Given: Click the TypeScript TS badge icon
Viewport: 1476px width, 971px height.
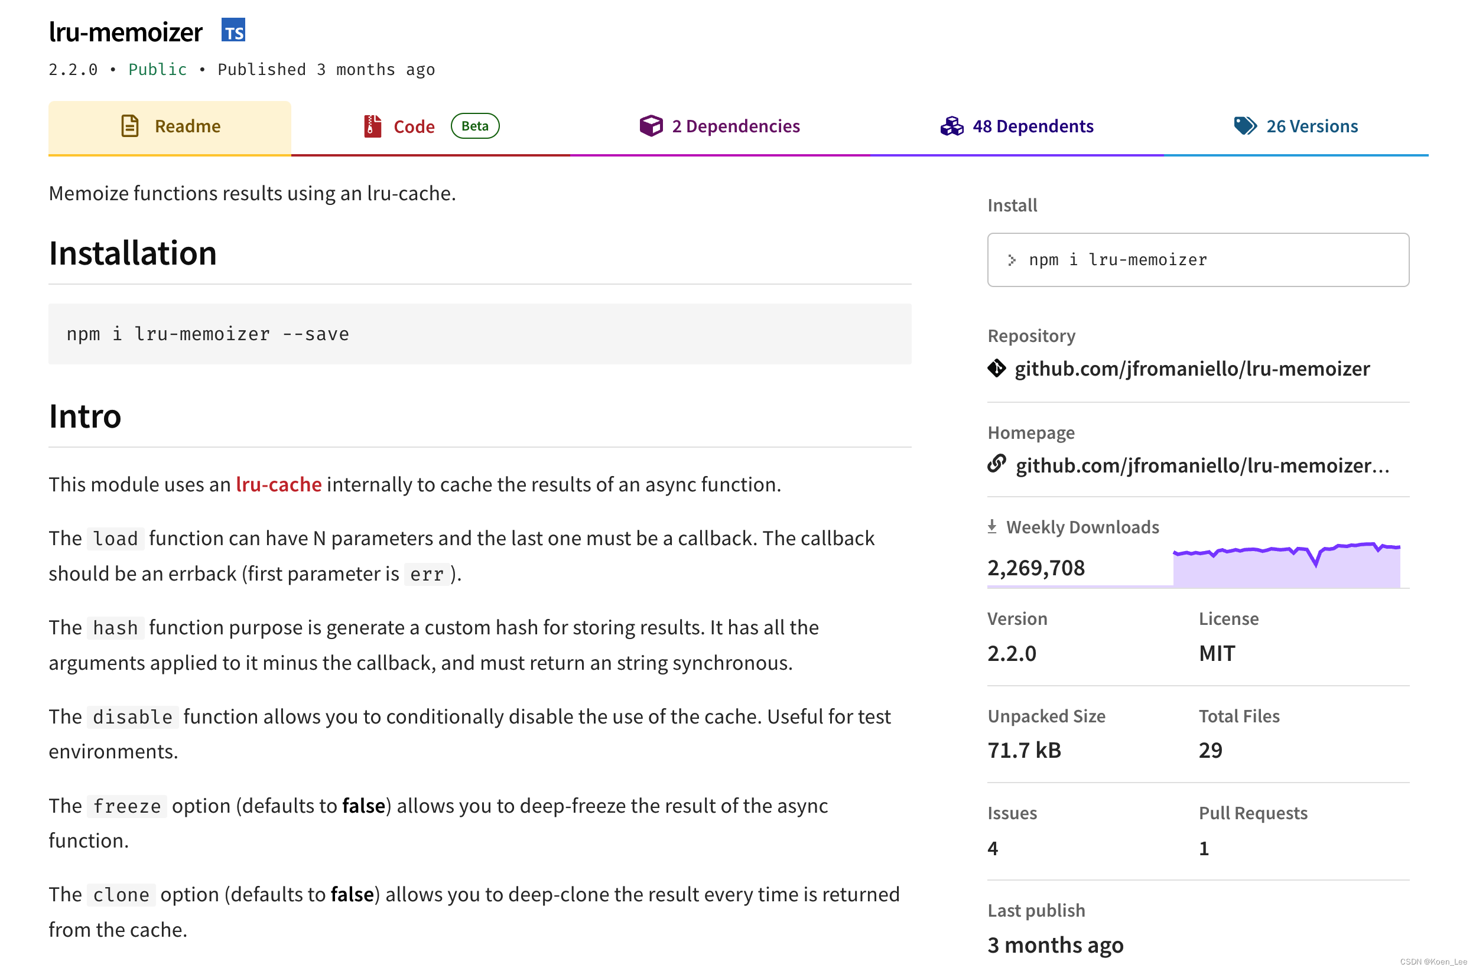Looking at the screenshot, I should point(233,30).
